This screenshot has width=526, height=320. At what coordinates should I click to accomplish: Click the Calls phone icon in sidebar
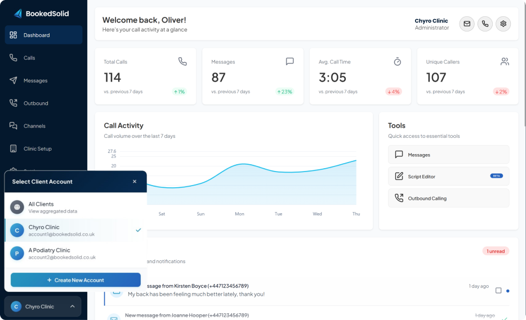pos(14,58)
